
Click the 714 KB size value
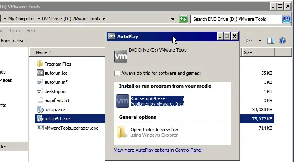[x=265, y=128]
